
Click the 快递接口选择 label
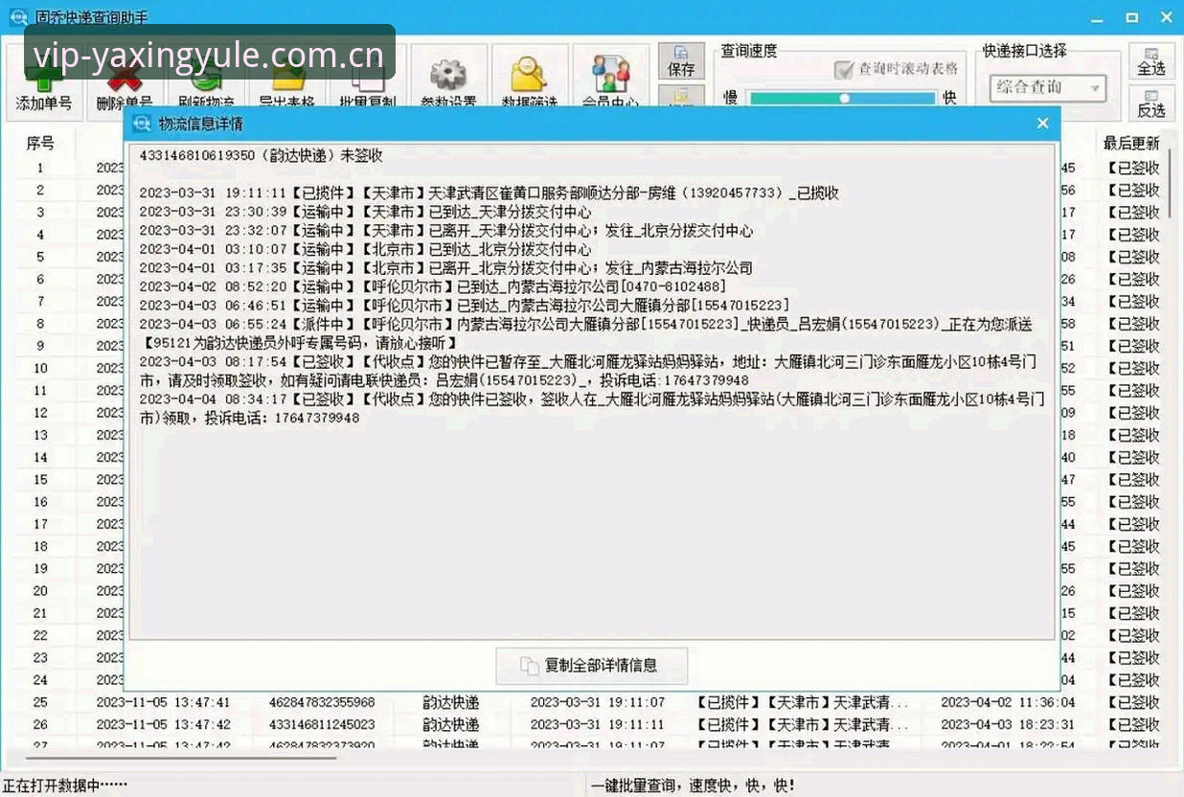tap(1024, 51)
